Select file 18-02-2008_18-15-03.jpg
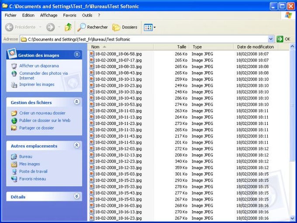 coord(118,174)
